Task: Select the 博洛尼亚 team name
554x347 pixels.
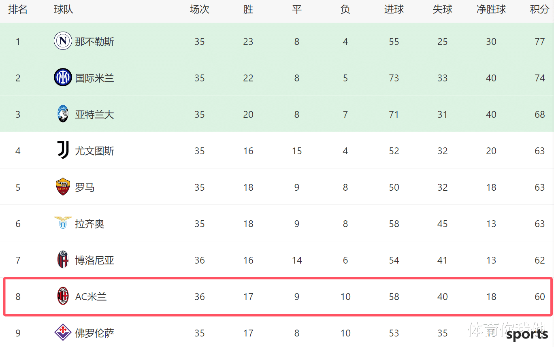Action: click(x=94, y=260)
